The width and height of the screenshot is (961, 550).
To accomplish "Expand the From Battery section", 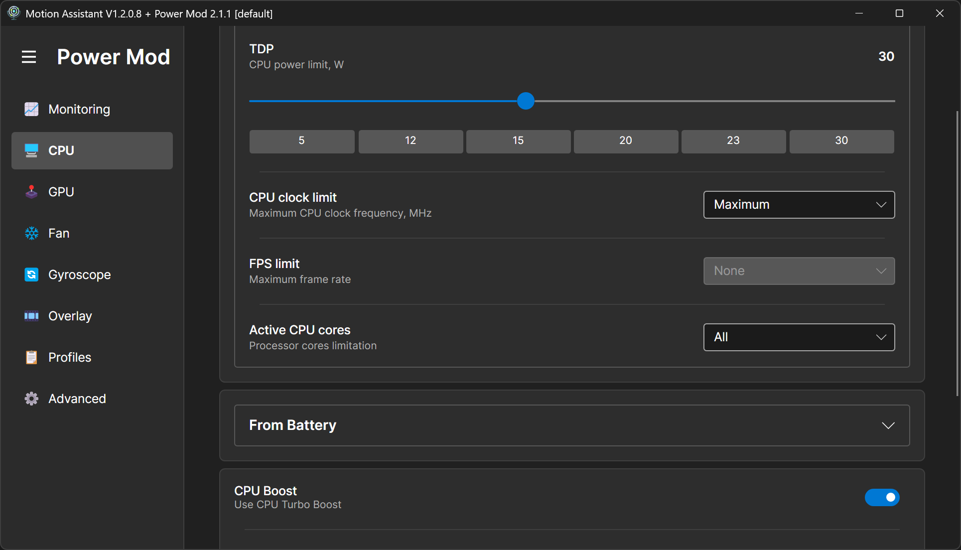I will [571, 425].
